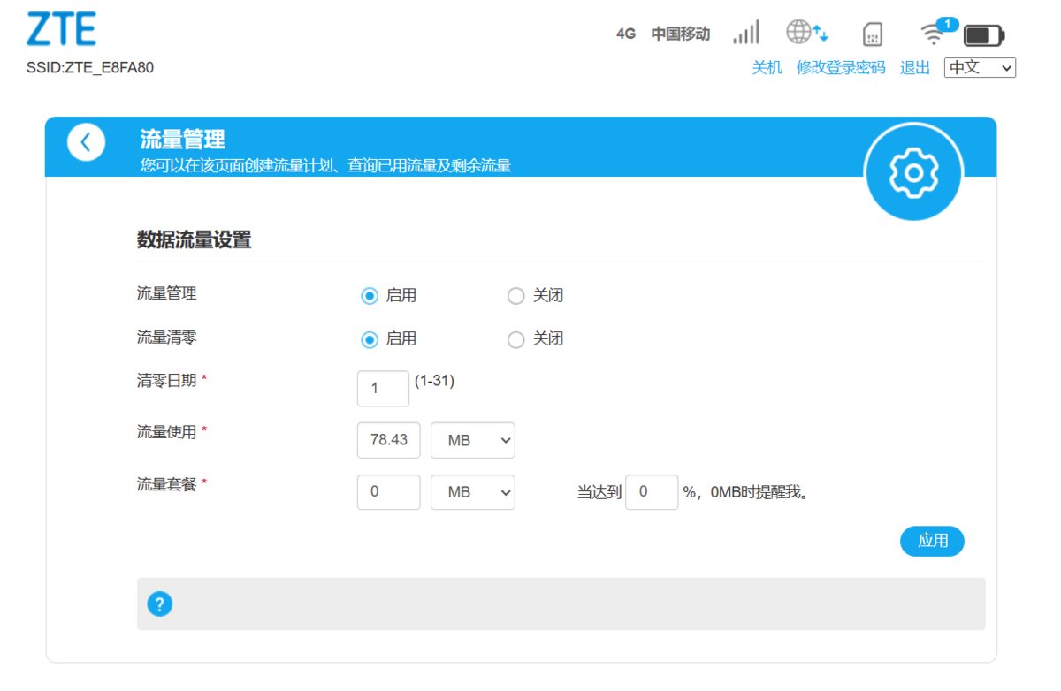Screen dimensions: 1061x691
Task: Open the settings gear icon
Action: pos(913,172)
